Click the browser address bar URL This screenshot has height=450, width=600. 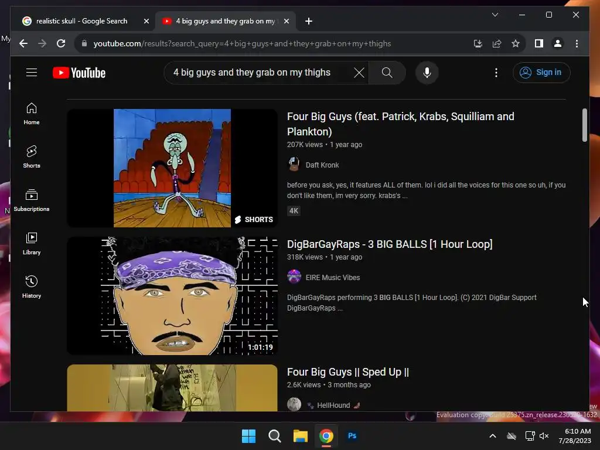[242, 43]
